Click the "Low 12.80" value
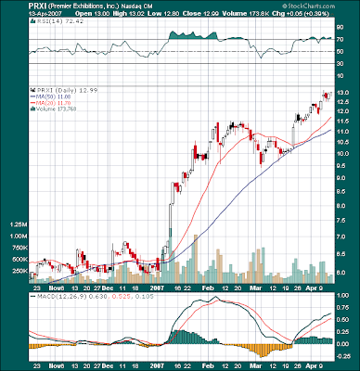 tap(163, 14)
